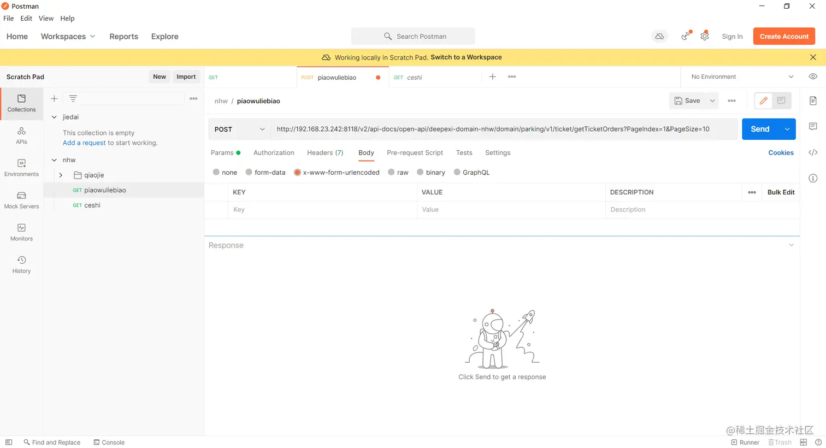826x448 pixels.
Task: Open the Send button dropdown arrow
Action: tap(787, 129)
